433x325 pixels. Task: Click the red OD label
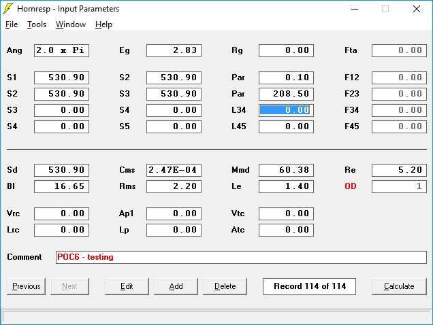click(351, 186)
